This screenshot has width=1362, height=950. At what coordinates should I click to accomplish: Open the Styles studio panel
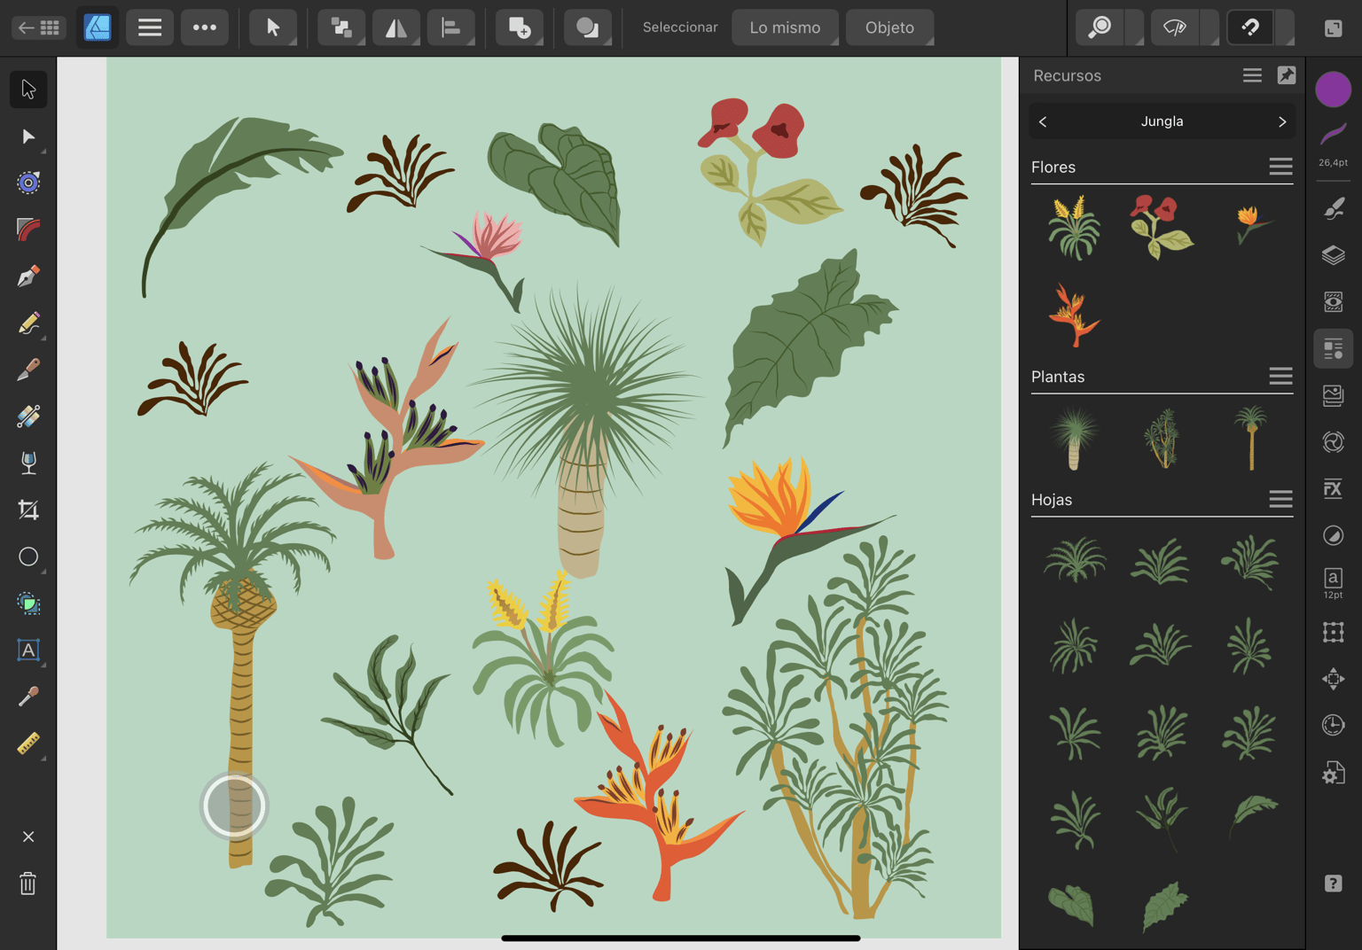1333,535
